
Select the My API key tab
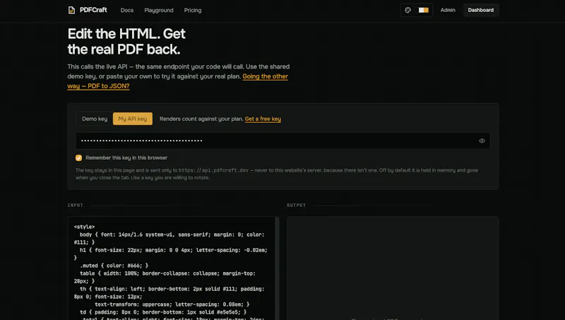tap(133, 119)
